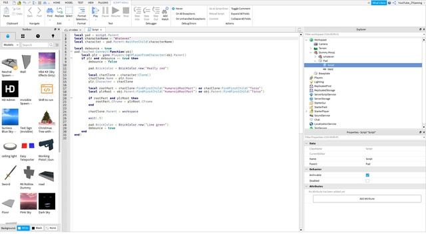Select the Working Pistol toolbox model
This screenshot has width=426, height=239.
point(46,150)
